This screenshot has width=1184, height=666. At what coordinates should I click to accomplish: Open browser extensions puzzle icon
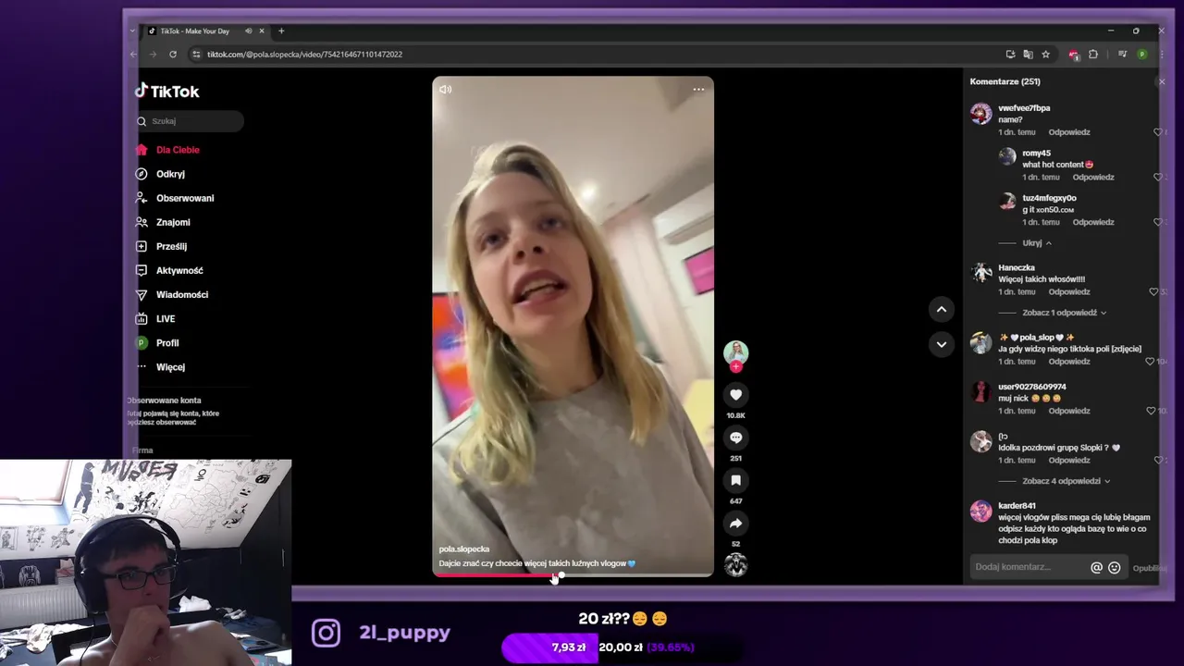pos(1093,55)
